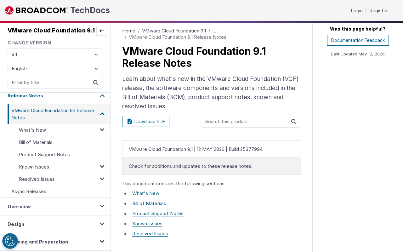403x252 pixels.
Task: Expand the Overview section chevron
Action: [x=102, y=206]
